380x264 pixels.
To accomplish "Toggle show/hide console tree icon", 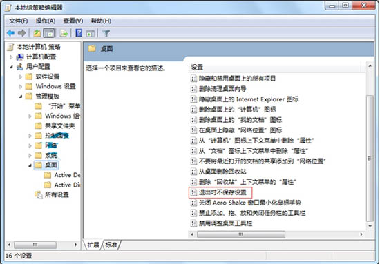I will [x=49, y=33].
